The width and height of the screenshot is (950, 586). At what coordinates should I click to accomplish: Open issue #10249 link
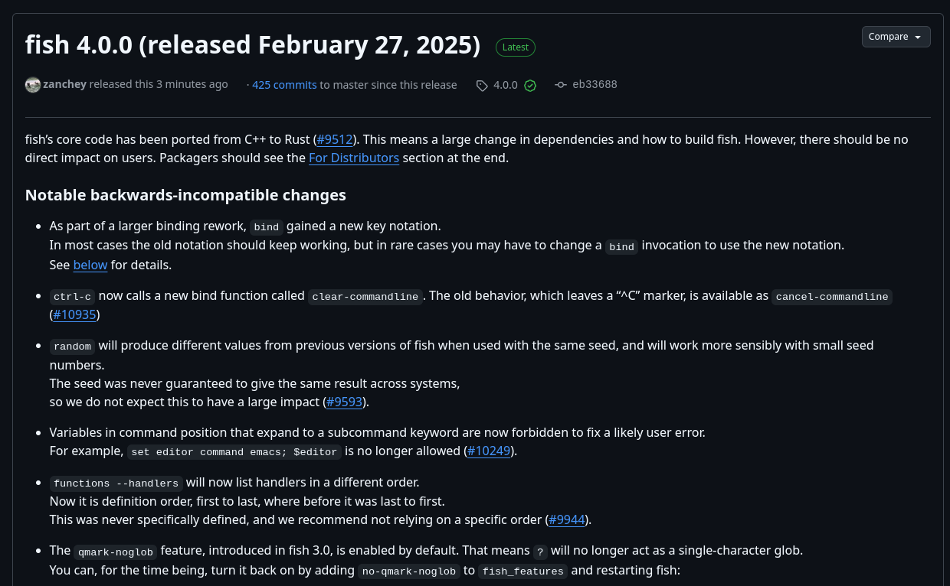489,451
